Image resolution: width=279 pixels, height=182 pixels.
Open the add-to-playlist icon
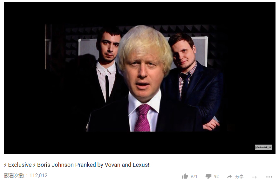255,176
